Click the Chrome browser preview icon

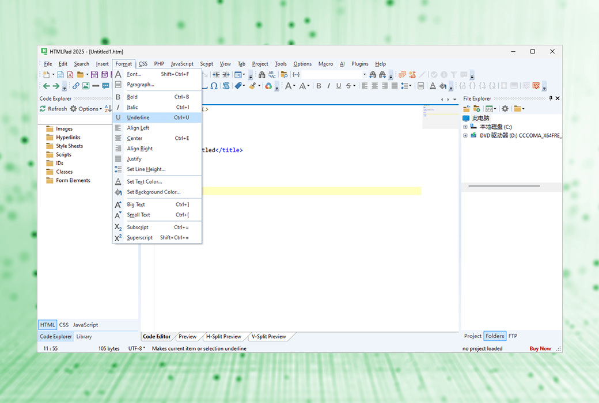268,86
